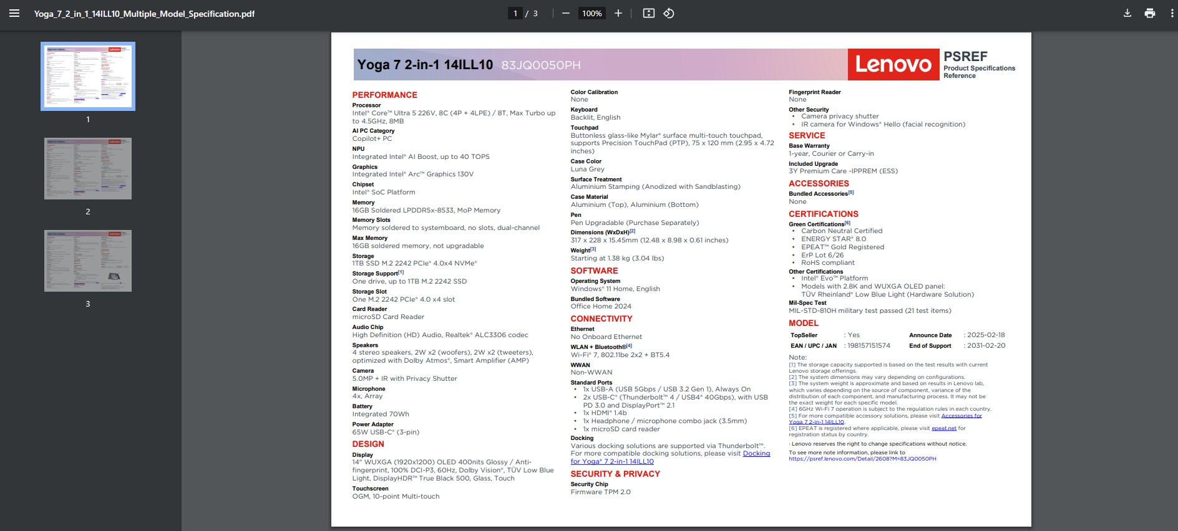Image resolution: width=1178 pixels, height=531 pixels.
Task: Select page 1 thumbnail
Action: pyautogui.click(x=88, y=77)
